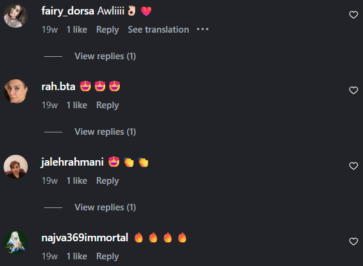This screenshot has width=363, height=266.
Task: Like najva369immortal's comment with the heart icon
Action: pos(353,241)
